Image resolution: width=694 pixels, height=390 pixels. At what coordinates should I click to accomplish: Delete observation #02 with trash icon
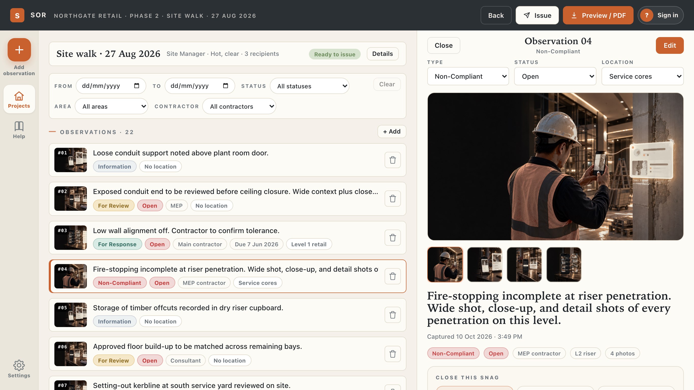[x=392, y=199]
